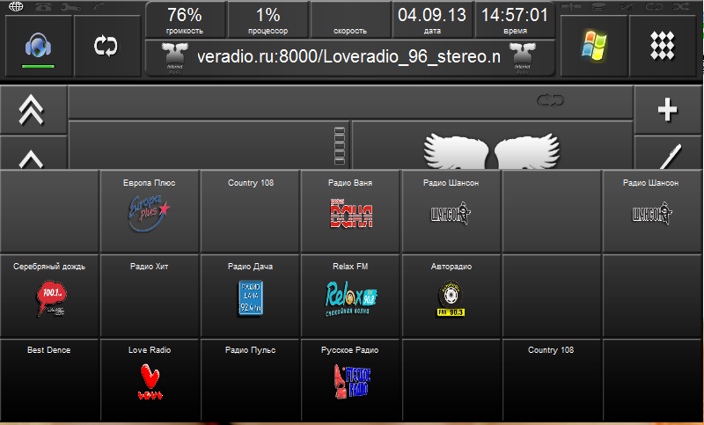Screen dimensions: 704x425
Task: Click the 76% громкость volume indicator
Action: tap(184, 19)
